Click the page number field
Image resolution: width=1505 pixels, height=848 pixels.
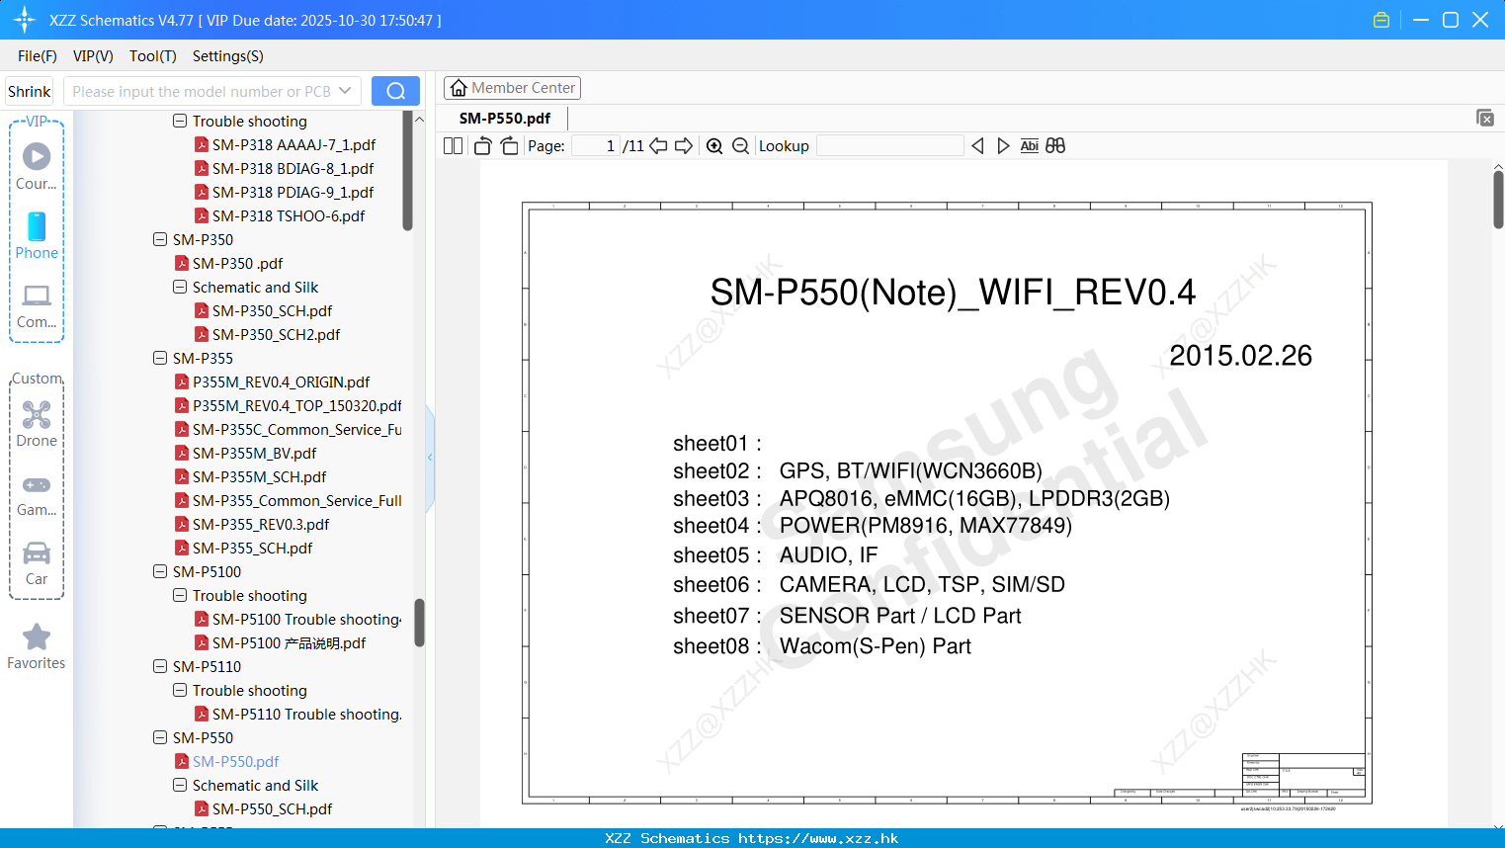pos(596,146)
